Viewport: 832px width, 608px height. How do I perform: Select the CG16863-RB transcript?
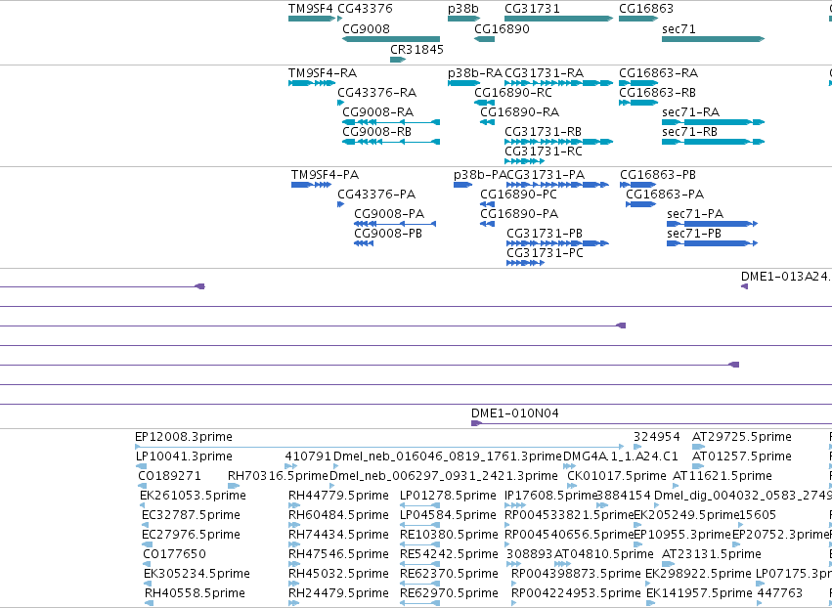[x=638, y=103]
